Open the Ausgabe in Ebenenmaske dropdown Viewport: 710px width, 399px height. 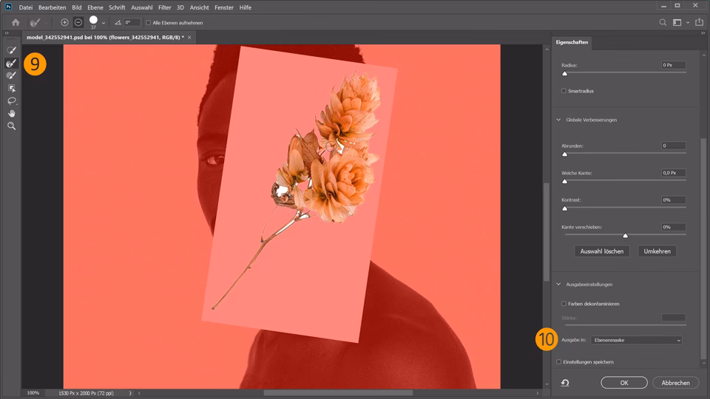[x=636, y=340]
